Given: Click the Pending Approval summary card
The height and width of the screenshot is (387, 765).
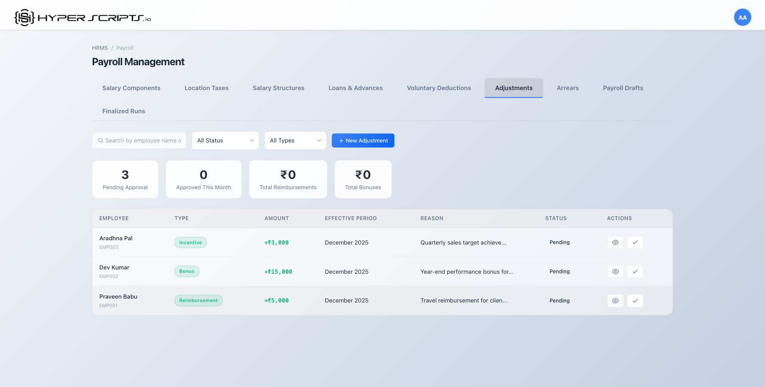Looking at the screenshot, I should pyautogui.click(x=125, y=179).
